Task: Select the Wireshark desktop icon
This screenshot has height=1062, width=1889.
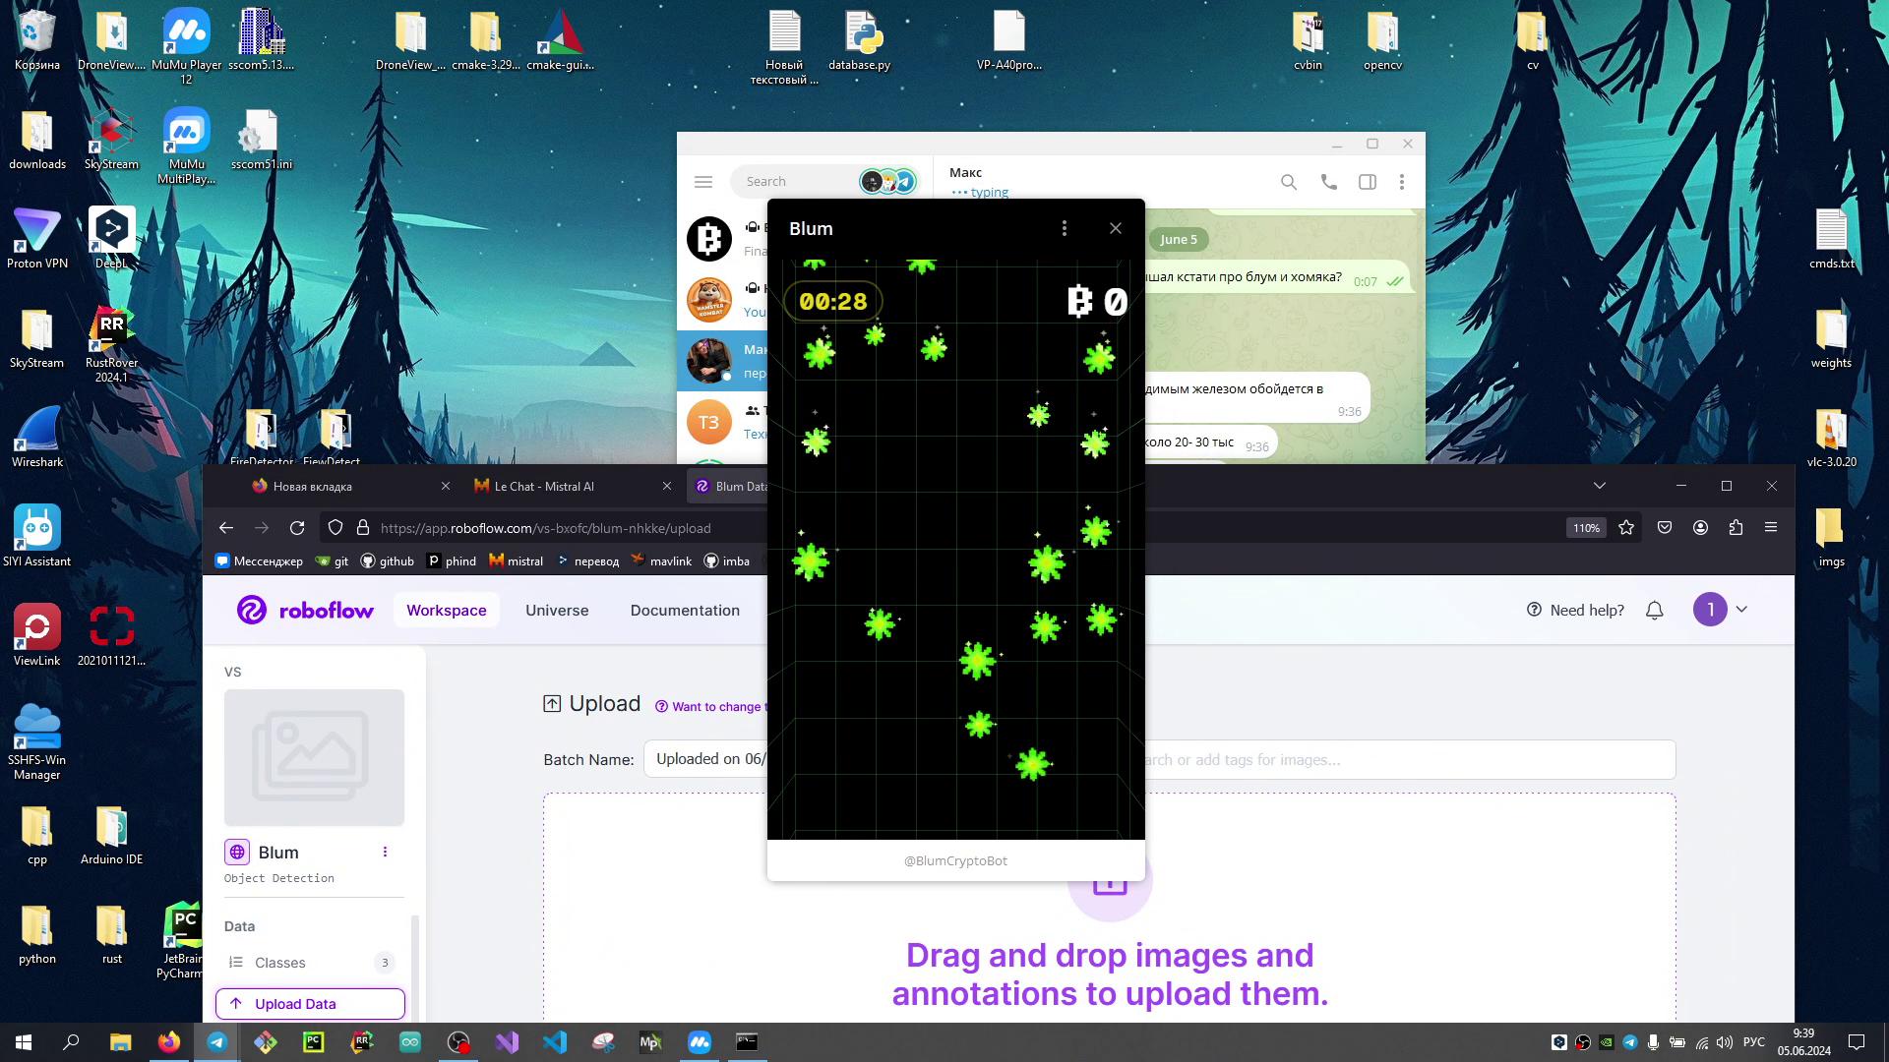Action: pos(37,437)
